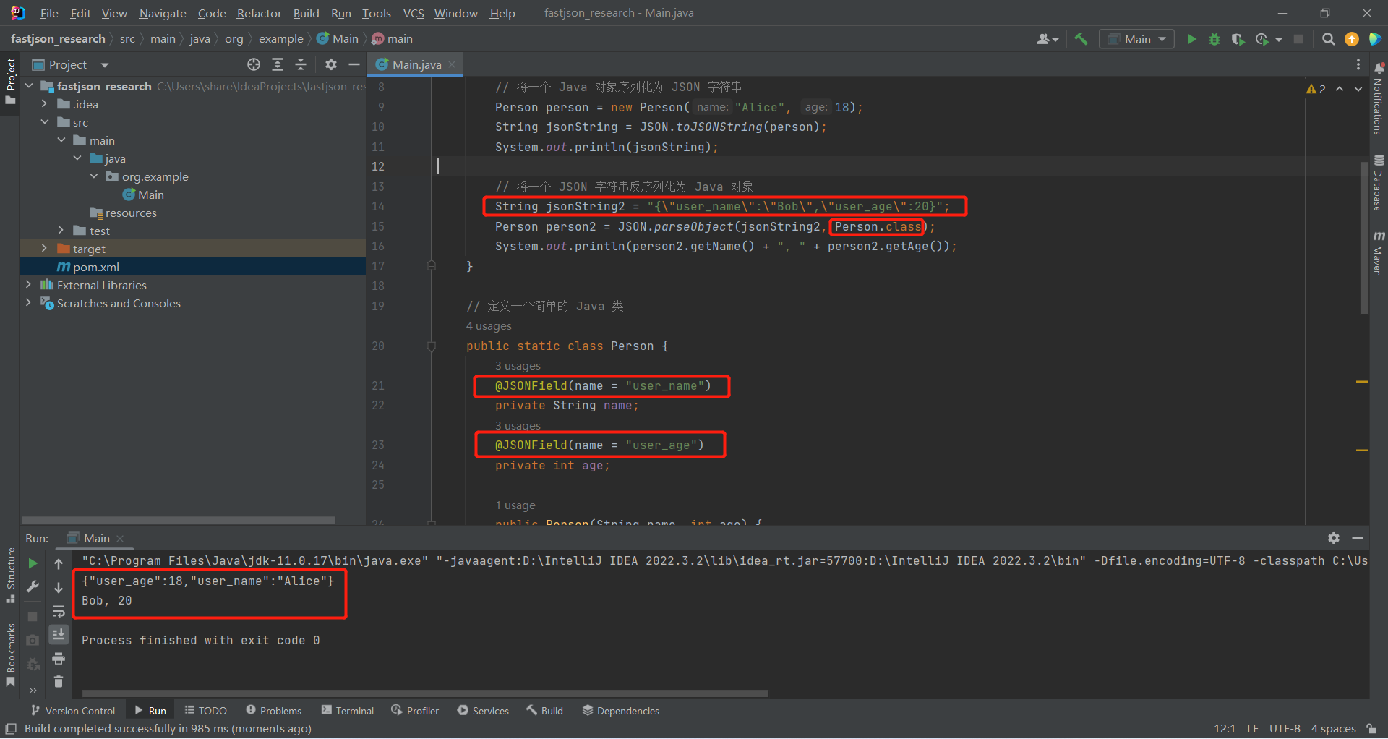This screenshot has height=739, width=1388.
Task: Toggle file read-only lock in status bar
Action: click(1371, 728)
